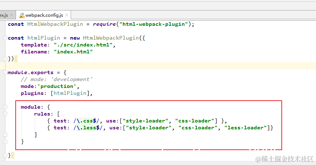Viewport: 316px width, 165px height.
Task: Click the template property key
Action: pos(34,45)
